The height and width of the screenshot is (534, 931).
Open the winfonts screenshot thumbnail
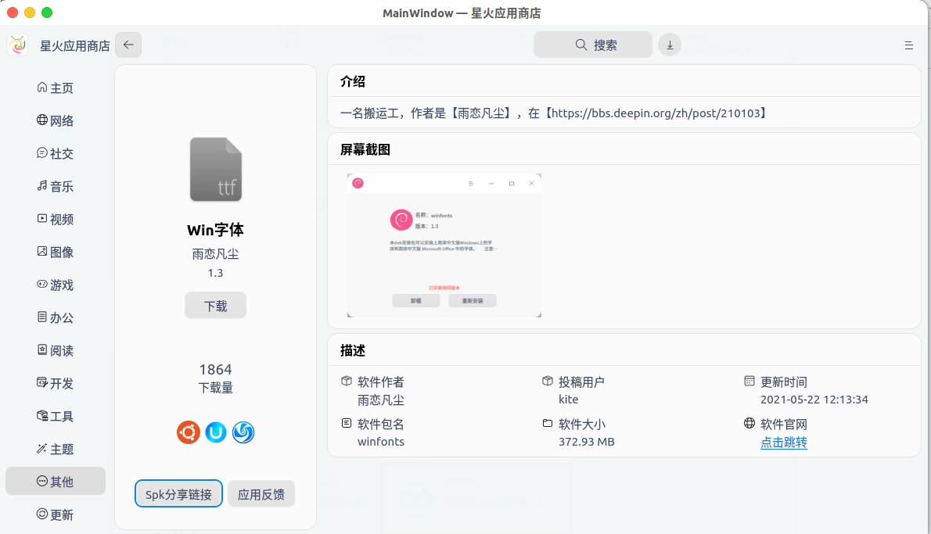tap(444, 245)
